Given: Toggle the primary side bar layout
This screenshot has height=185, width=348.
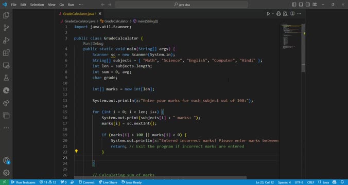Looking at the screenshot, I should (294, 5).
